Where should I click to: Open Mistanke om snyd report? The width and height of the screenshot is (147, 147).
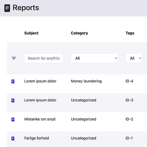point(40,119)
